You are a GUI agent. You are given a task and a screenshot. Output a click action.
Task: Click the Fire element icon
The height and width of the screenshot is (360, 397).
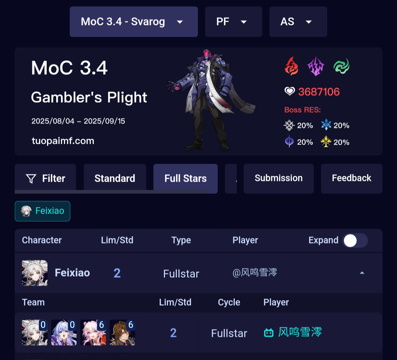click(x=291, y=66)
